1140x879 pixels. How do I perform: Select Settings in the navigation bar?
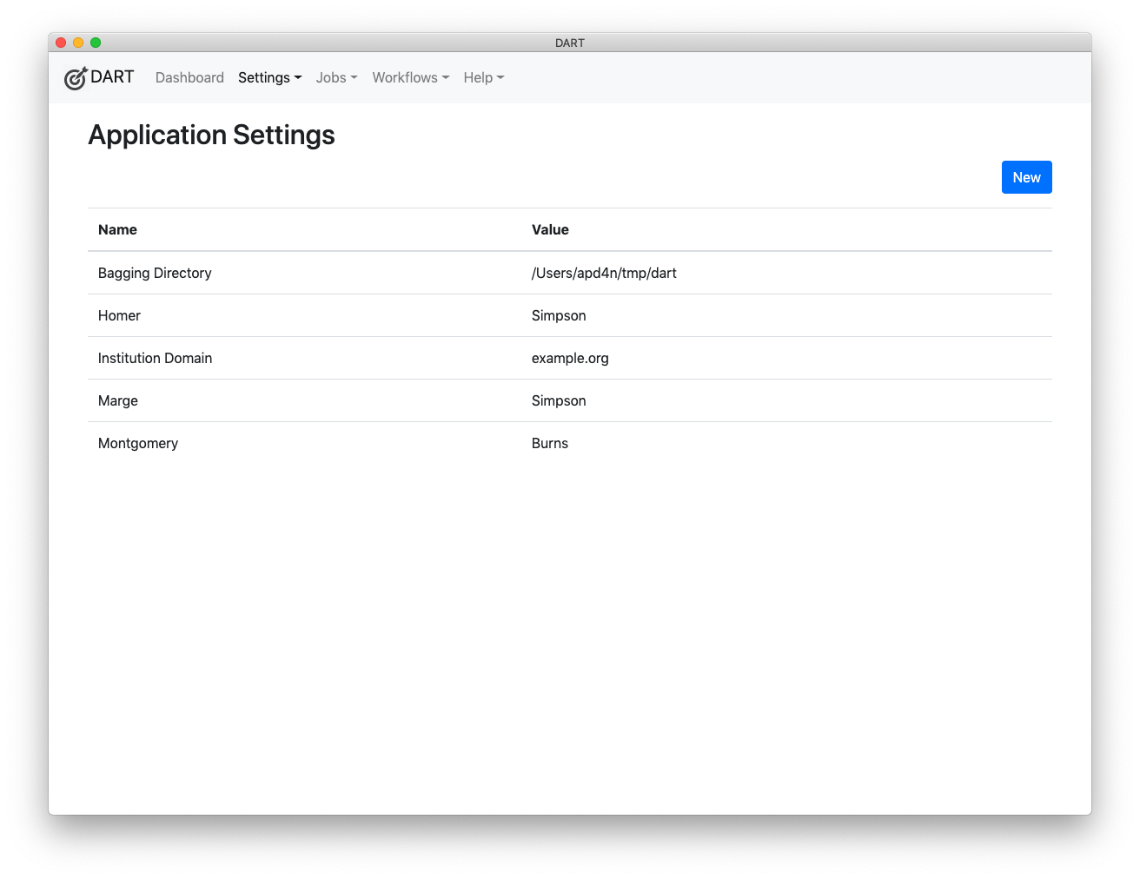coord(269,77)
